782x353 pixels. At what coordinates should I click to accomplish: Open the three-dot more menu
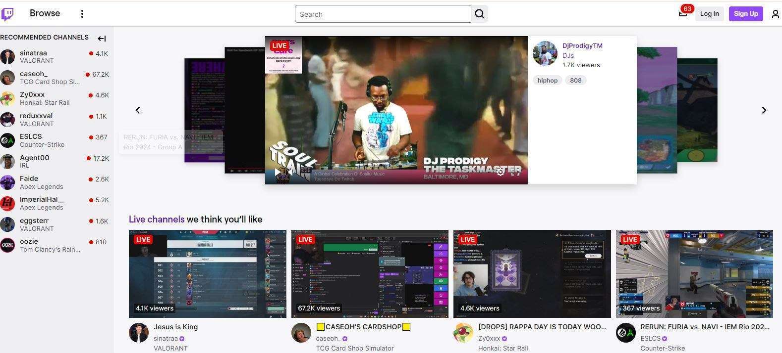tap(82, 14)
